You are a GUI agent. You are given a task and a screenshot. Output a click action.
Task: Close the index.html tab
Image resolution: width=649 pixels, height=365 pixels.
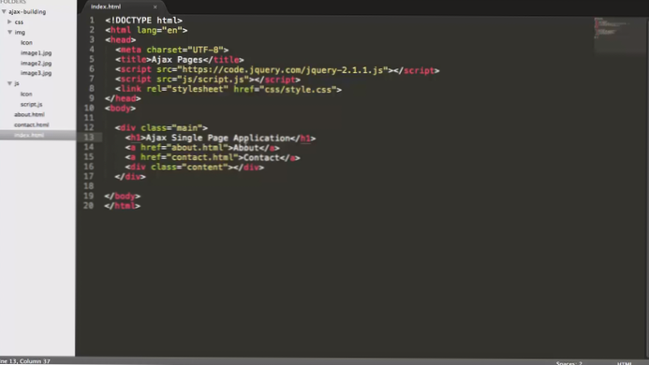(x=155, y=7)
